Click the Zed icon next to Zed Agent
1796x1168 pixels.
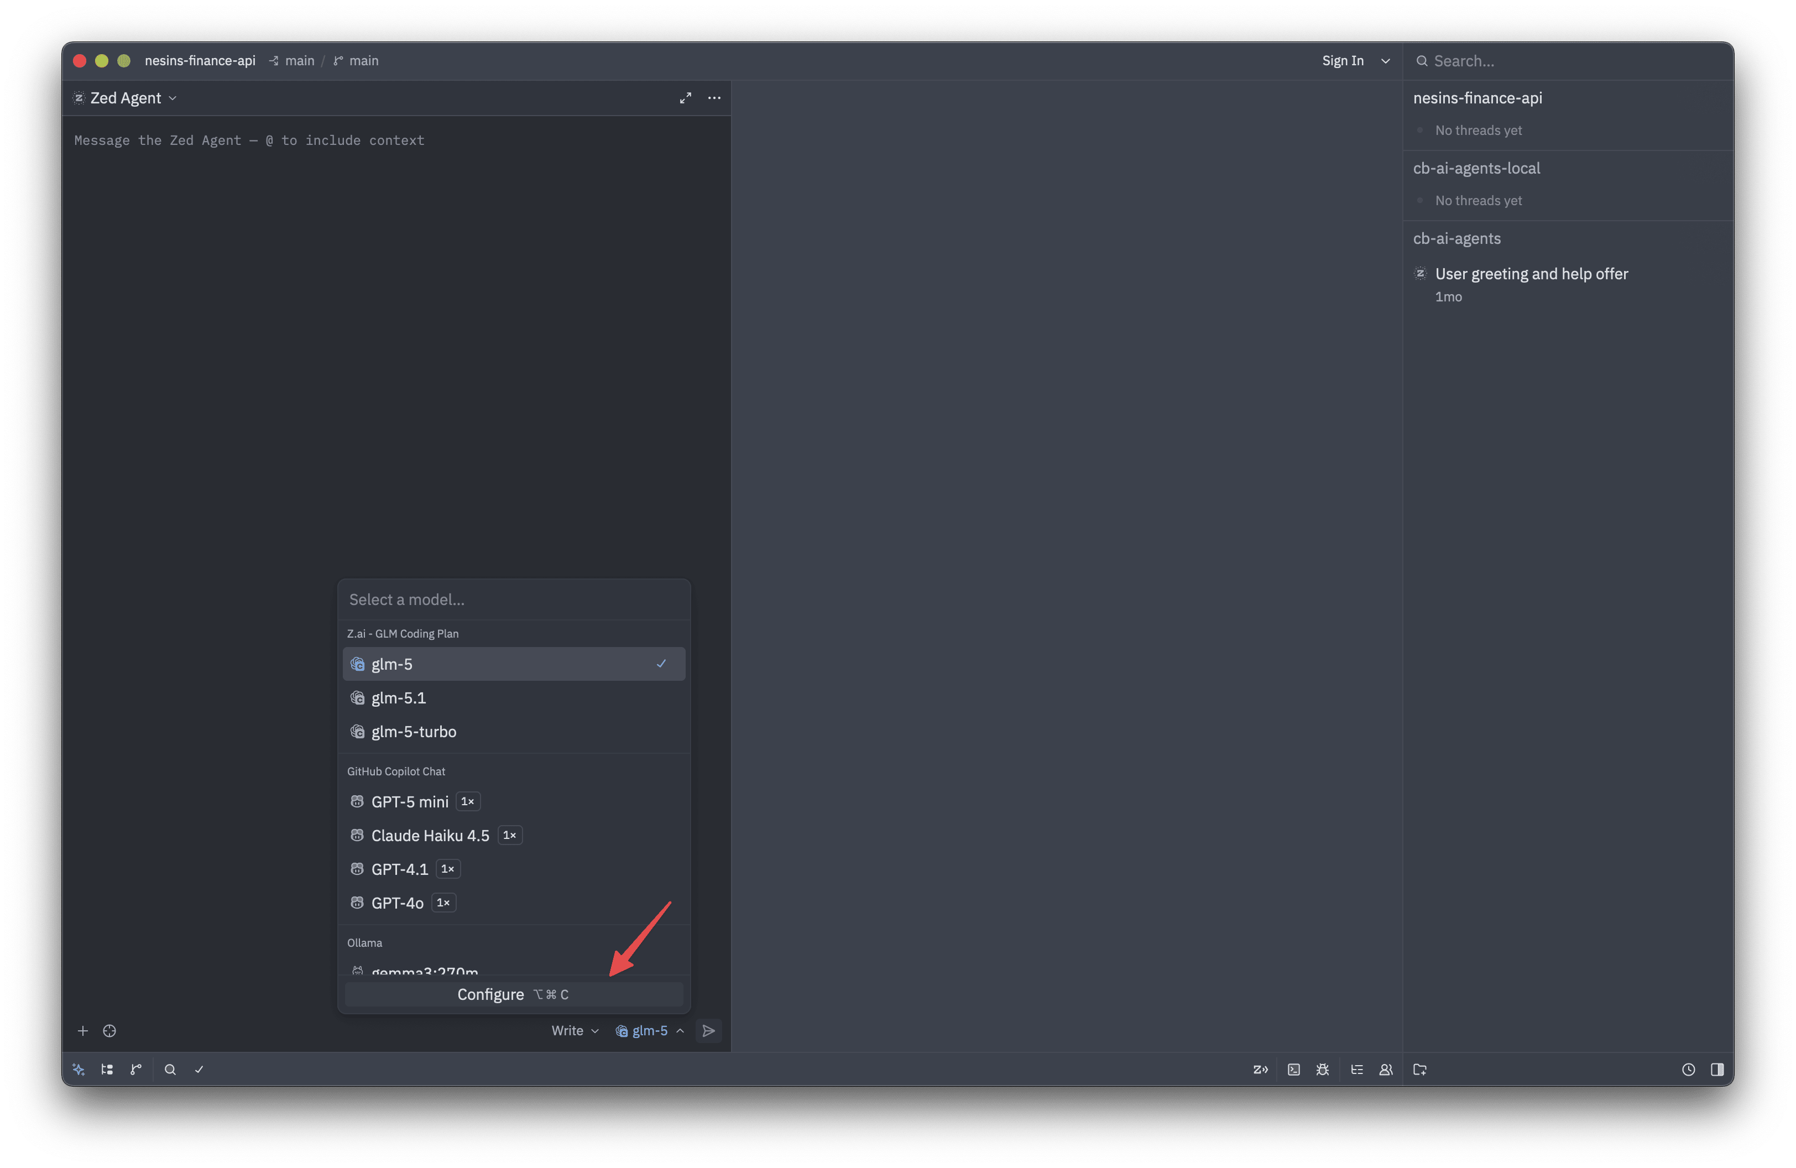tap(79, 98)
